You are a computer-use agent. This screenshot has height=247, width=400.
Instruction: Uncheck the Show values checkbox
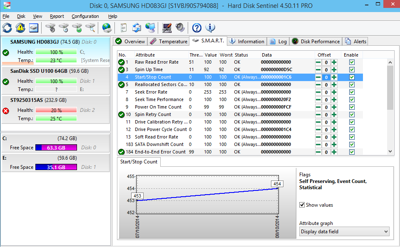tap(302, 205)
